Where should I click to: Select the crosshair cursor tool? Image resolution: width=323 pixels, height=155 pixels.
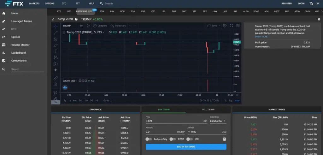click(56, 27)
